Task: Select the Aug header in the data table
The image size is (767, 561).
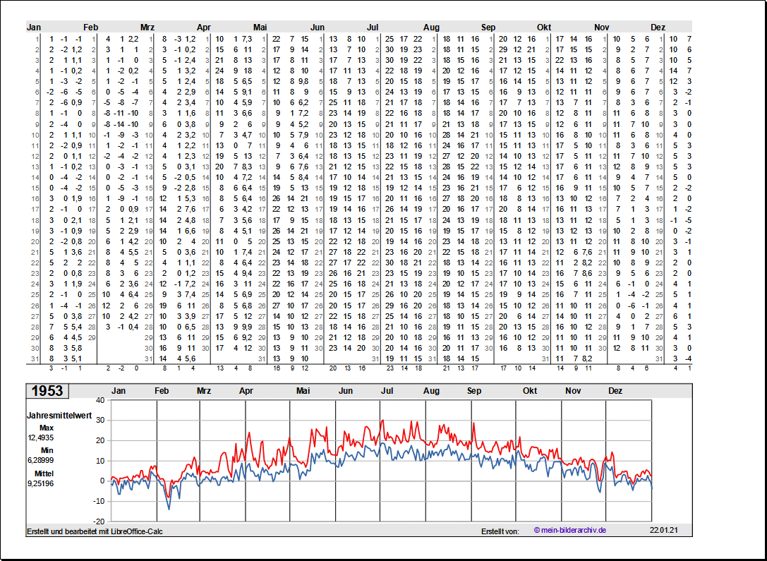Action: (431, 28)
